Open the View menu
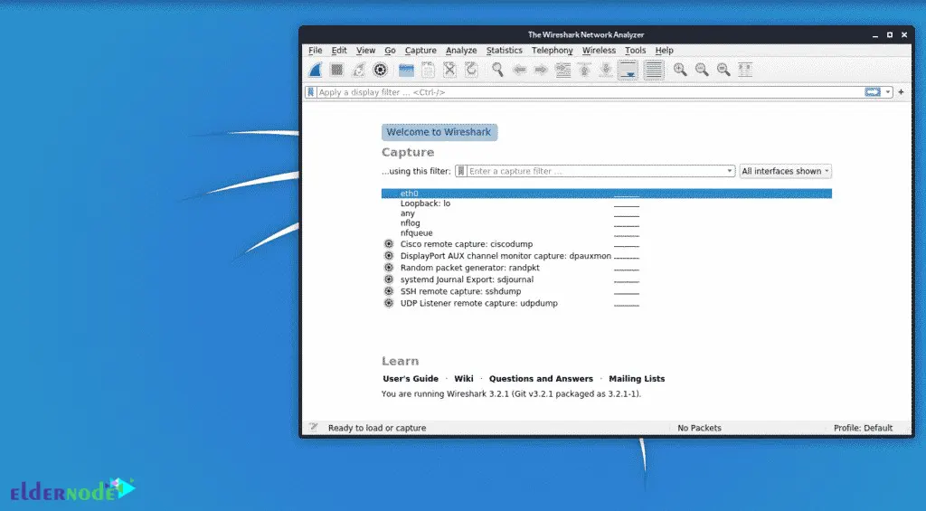Image resolution: width=926 pixels, height=511 pixels. pyautogui.click(x=365, y=51)
